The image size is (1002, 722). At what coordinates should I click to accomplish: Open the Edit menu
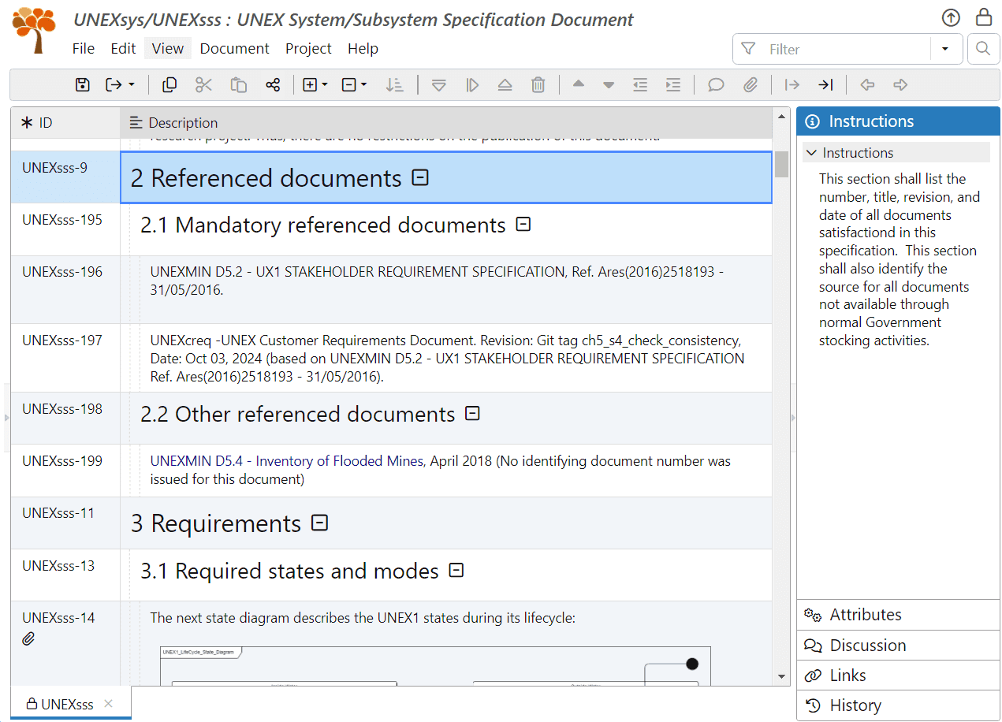tap(123, 48)
